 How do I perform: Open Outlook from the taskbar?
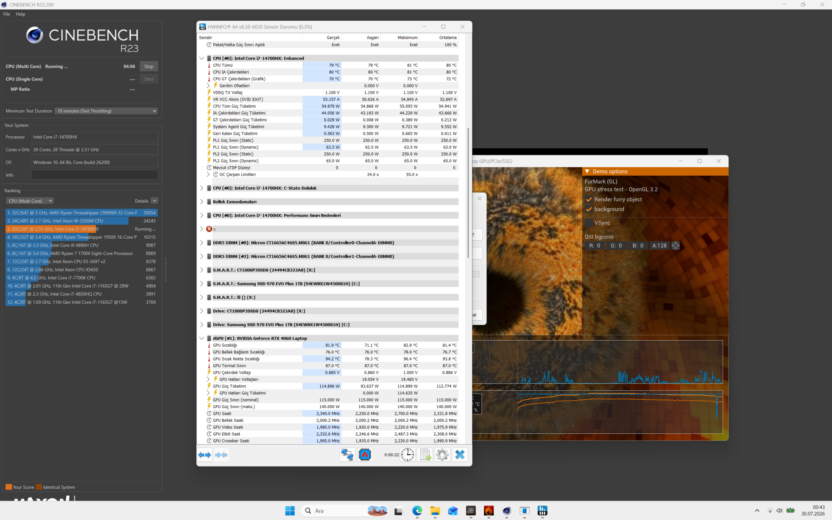[x=452, y=511]
